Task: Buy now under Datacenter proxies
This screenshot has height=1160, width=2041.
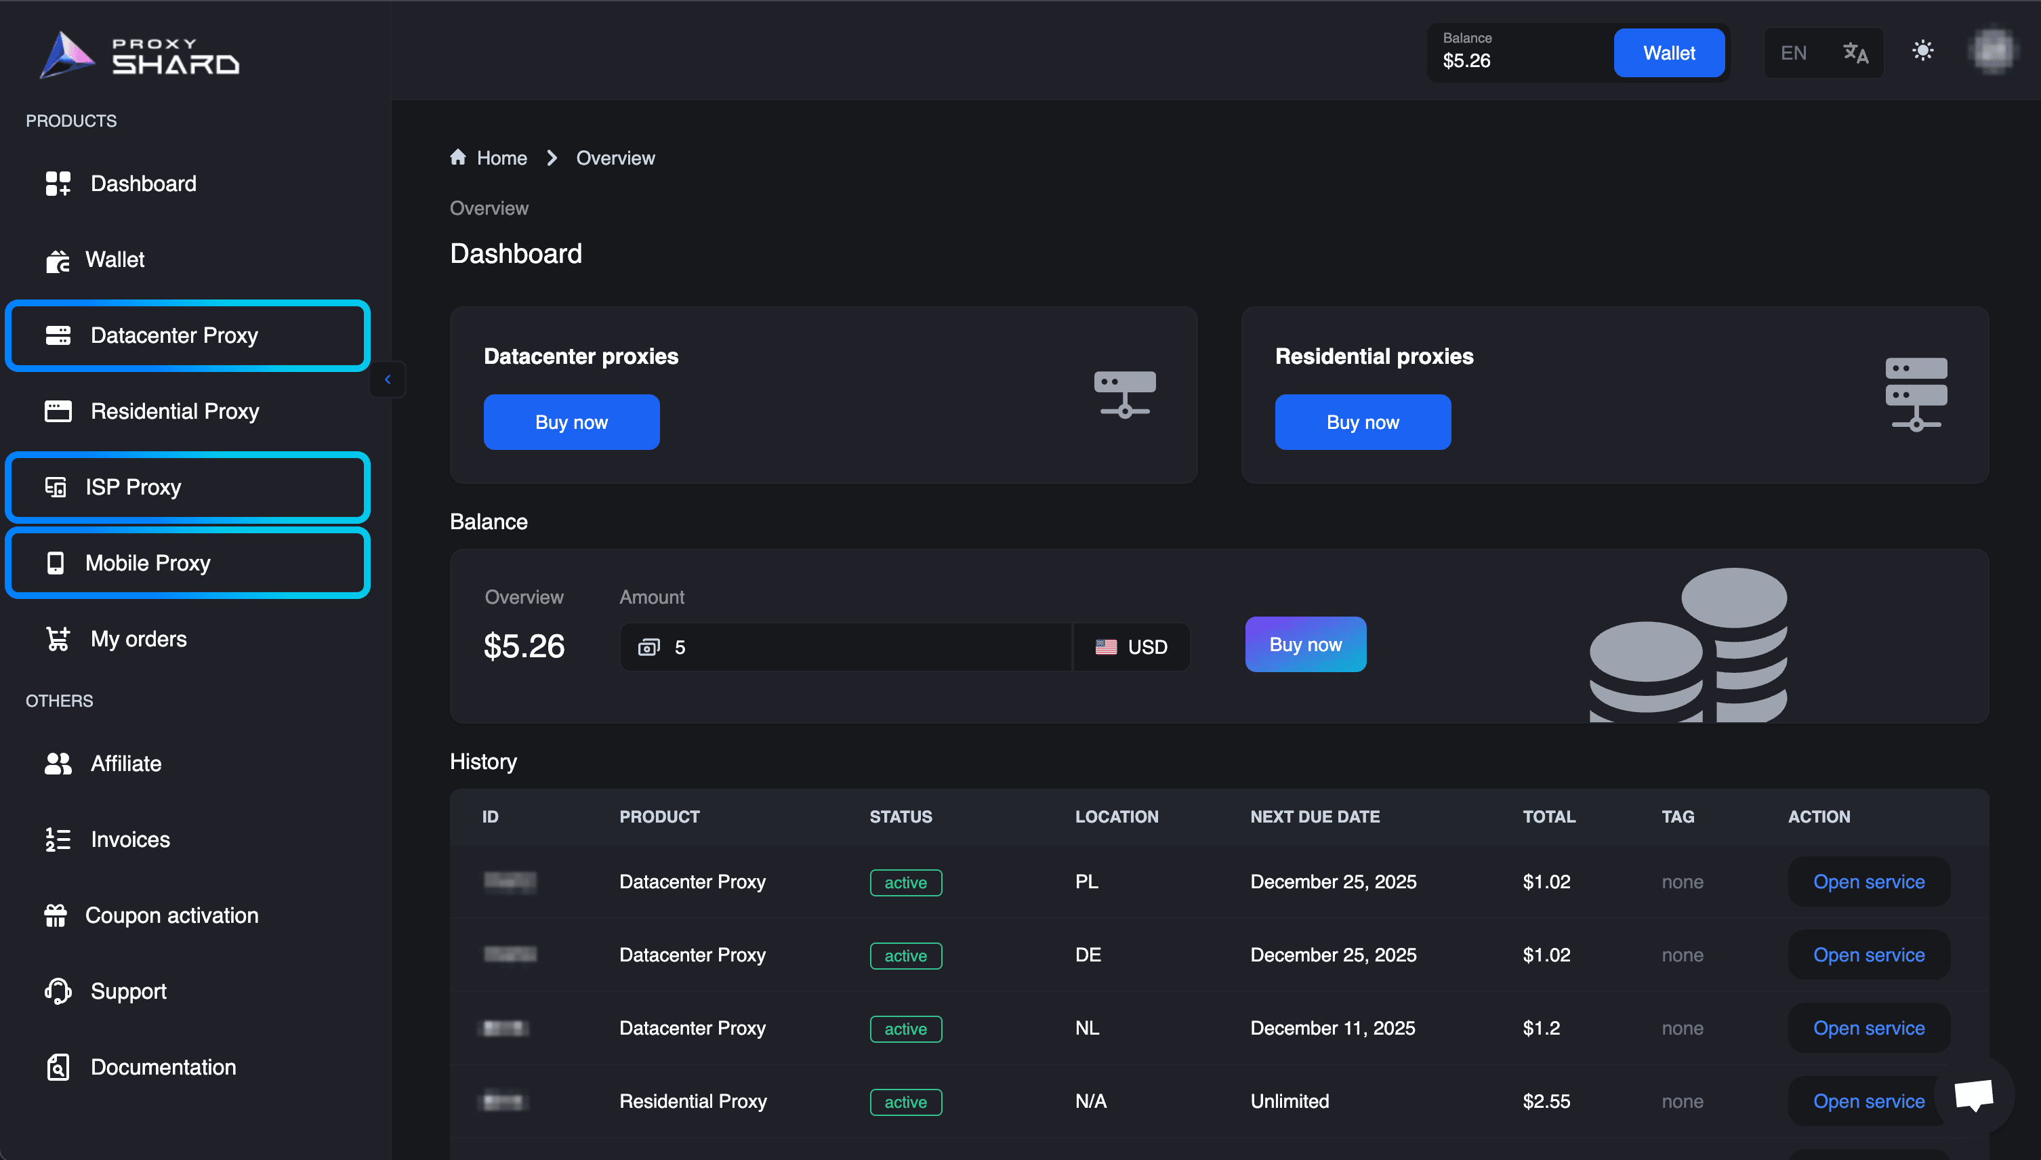Action: [571, 422]
